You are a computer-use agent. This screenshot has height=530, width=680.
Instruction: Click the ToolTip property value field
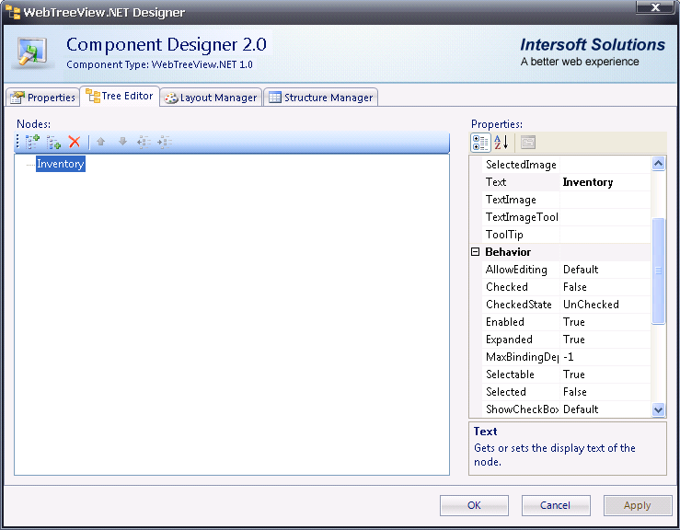(x=605, y=235)
